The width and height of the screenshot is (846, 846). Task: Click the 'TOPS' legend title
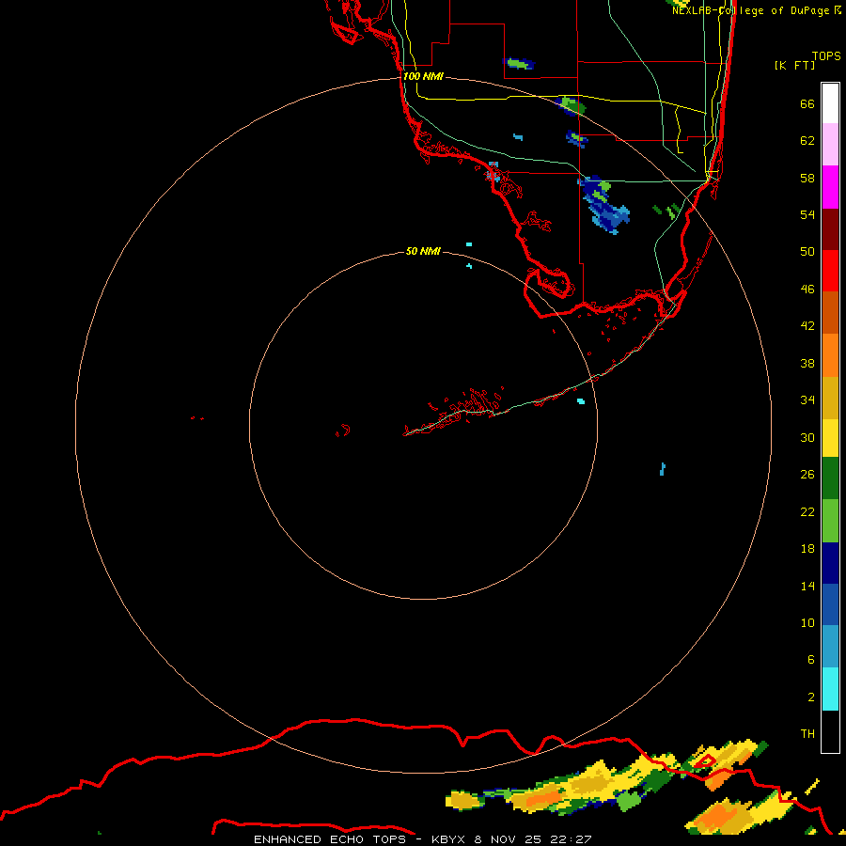(826, 56)
